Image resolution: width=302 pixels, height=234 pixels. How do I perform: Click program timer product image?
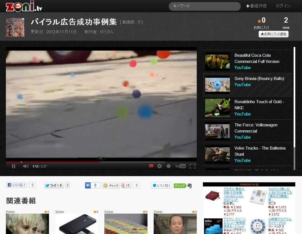258,226
